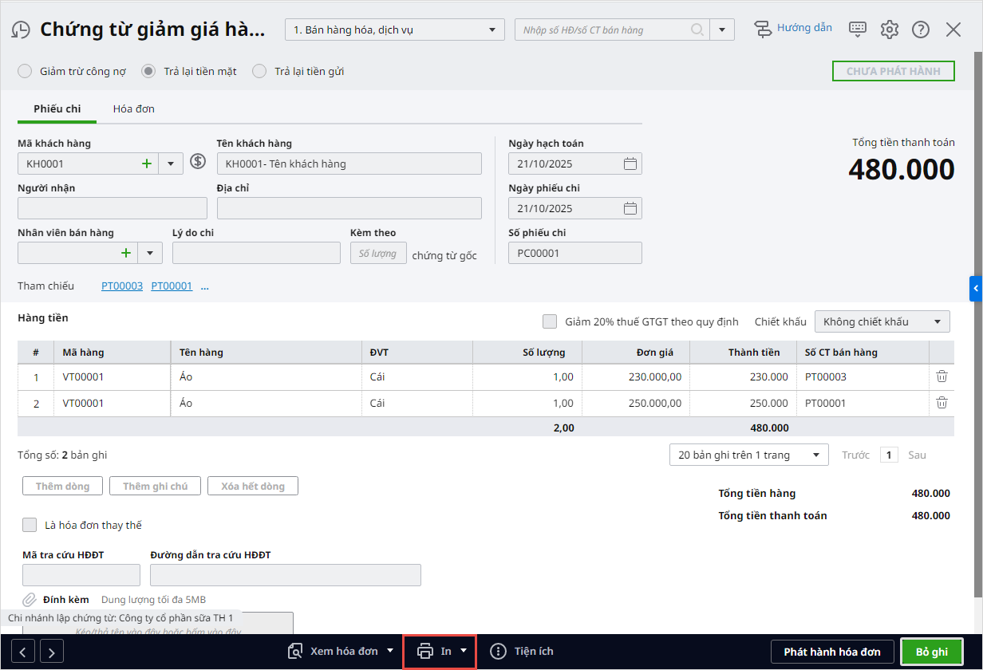Viewport: 983px width, 670px height.
Task: Open Bán hàng hóa, dịch vụ dropdown
Action: tap(394, 30)
